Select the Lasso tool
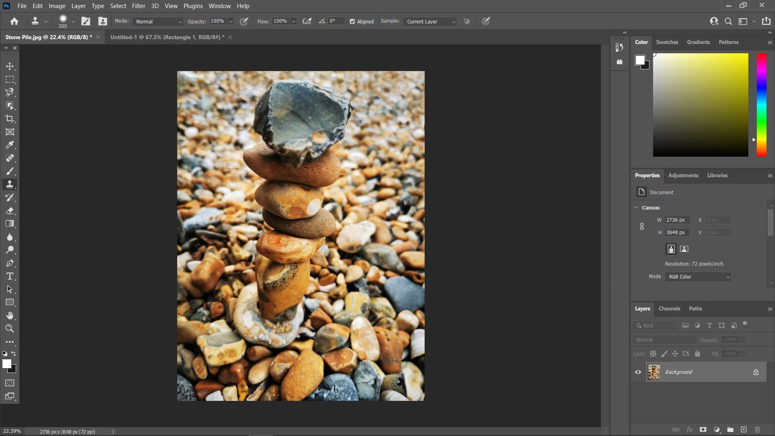Viewport: 775px width, 436px height. click(10, 92)
